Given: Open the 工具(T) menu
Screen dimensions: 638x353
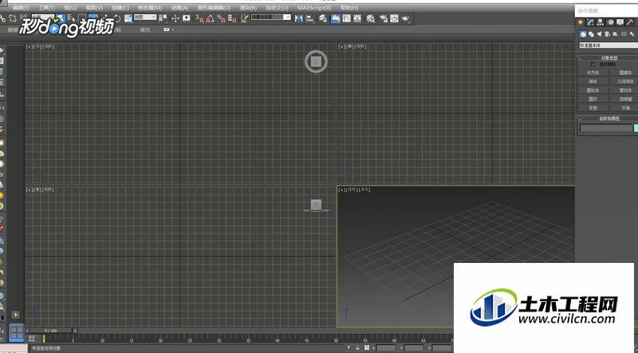Looking at the screenshot, I should (x=47, y=8).
